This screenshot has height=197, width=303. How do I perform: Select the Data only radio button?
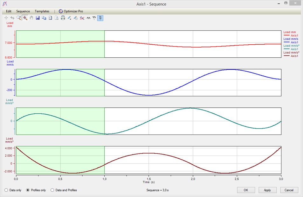point(6,190)
